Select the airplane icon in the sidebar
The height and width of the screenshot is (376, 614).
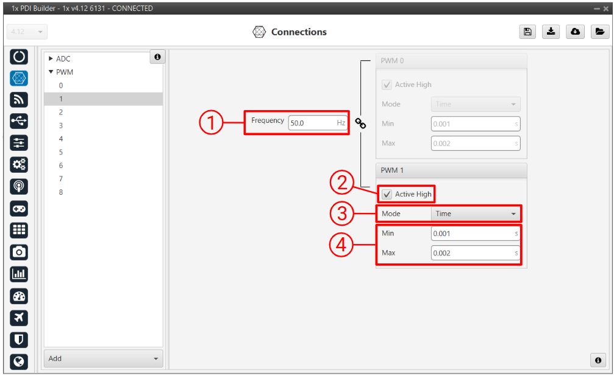20,318
